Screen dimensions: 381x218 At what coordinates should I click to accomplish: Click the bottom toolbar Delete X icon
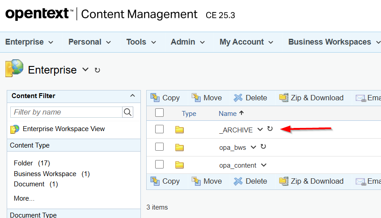click(238, 181)
